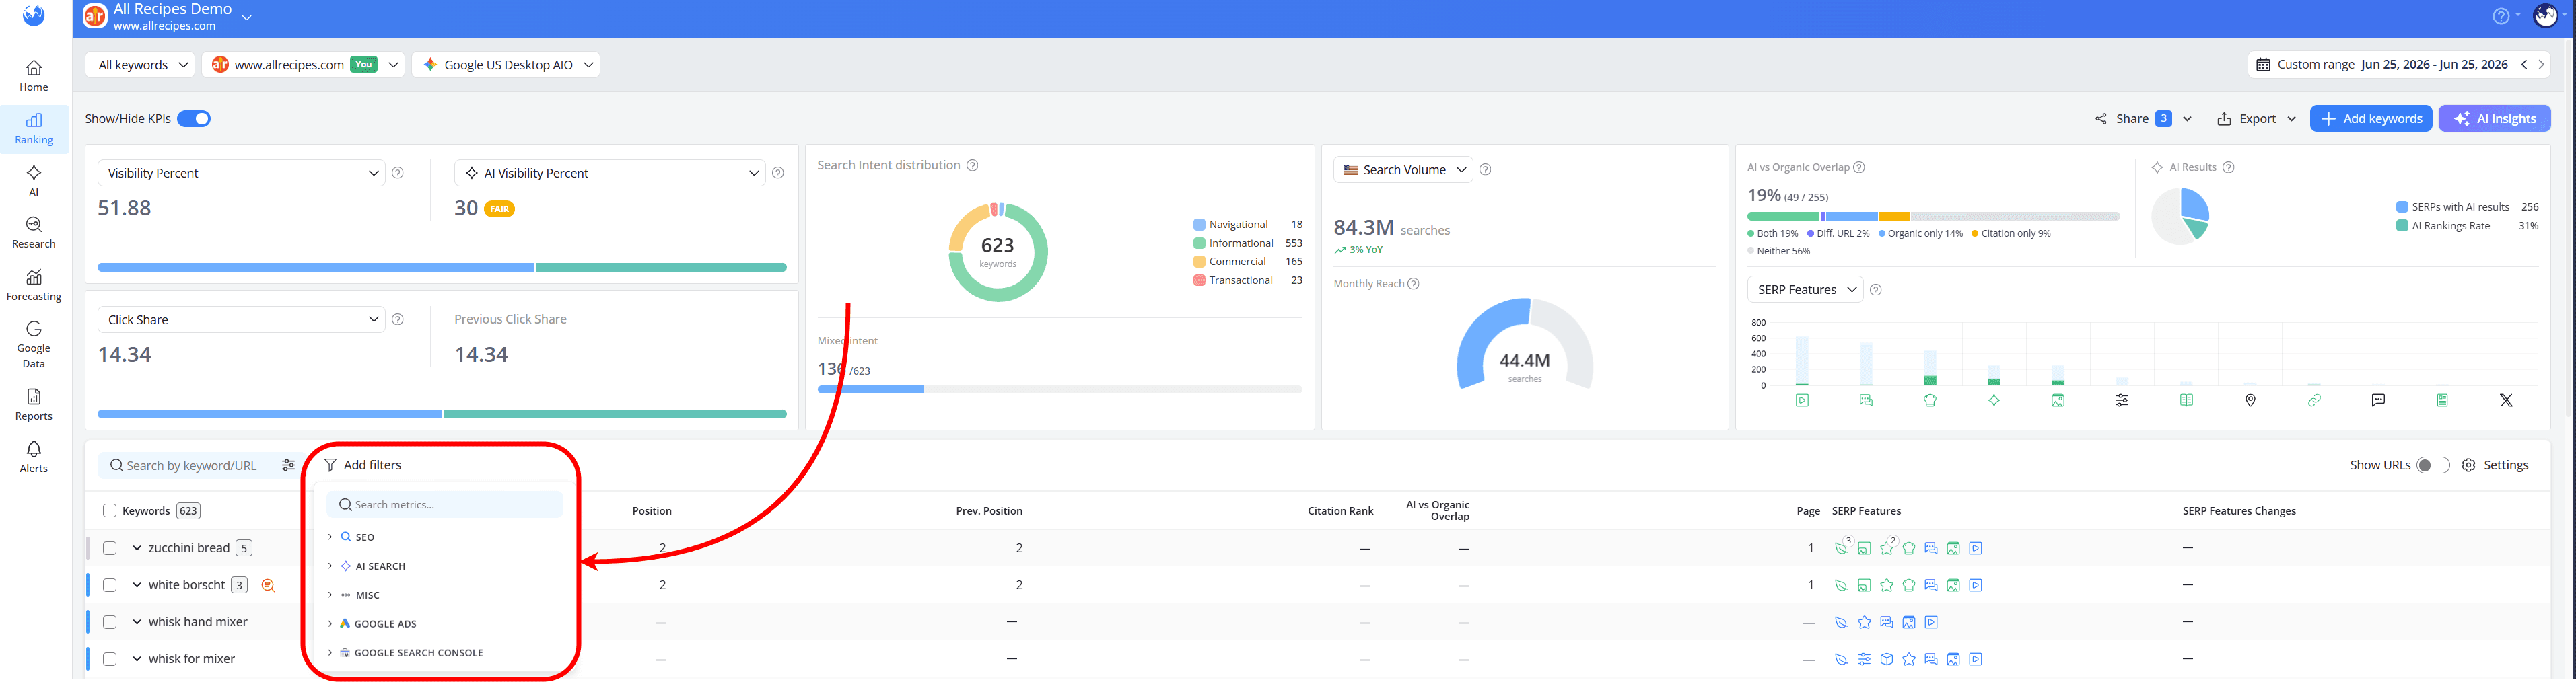
Task: Open the www.allrecipes.com site dropdown
Action: pos(303,64)
